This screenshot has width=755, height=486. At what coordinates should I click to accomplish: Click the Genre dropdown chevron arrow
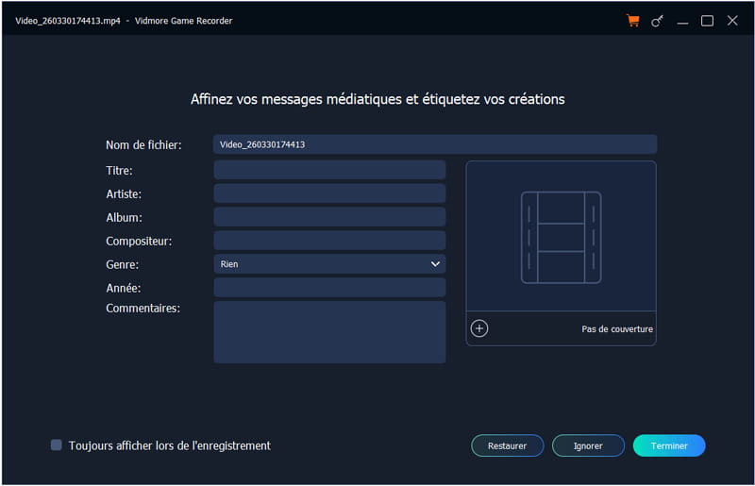[x=435, y=264]
